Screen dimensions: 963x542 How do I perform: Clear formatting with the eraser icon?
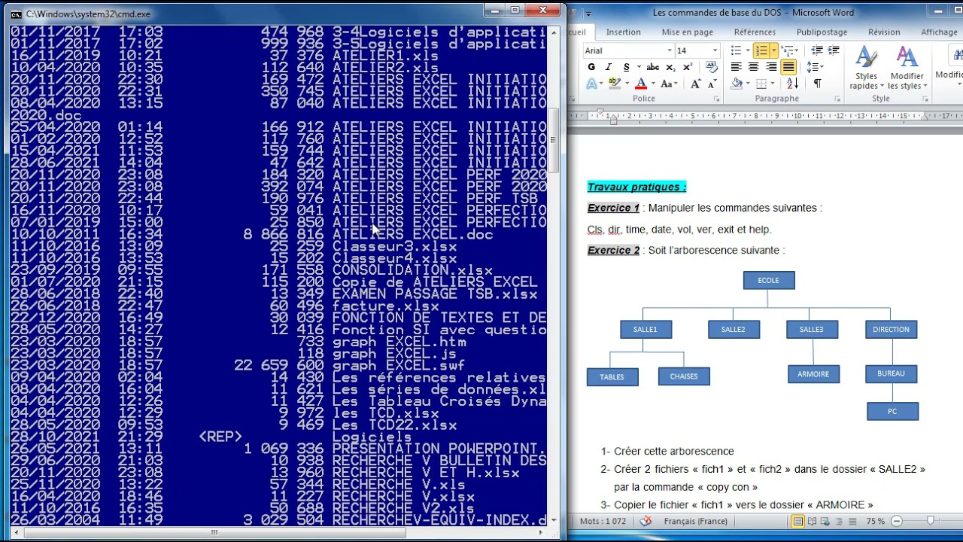tap(711, 67)
